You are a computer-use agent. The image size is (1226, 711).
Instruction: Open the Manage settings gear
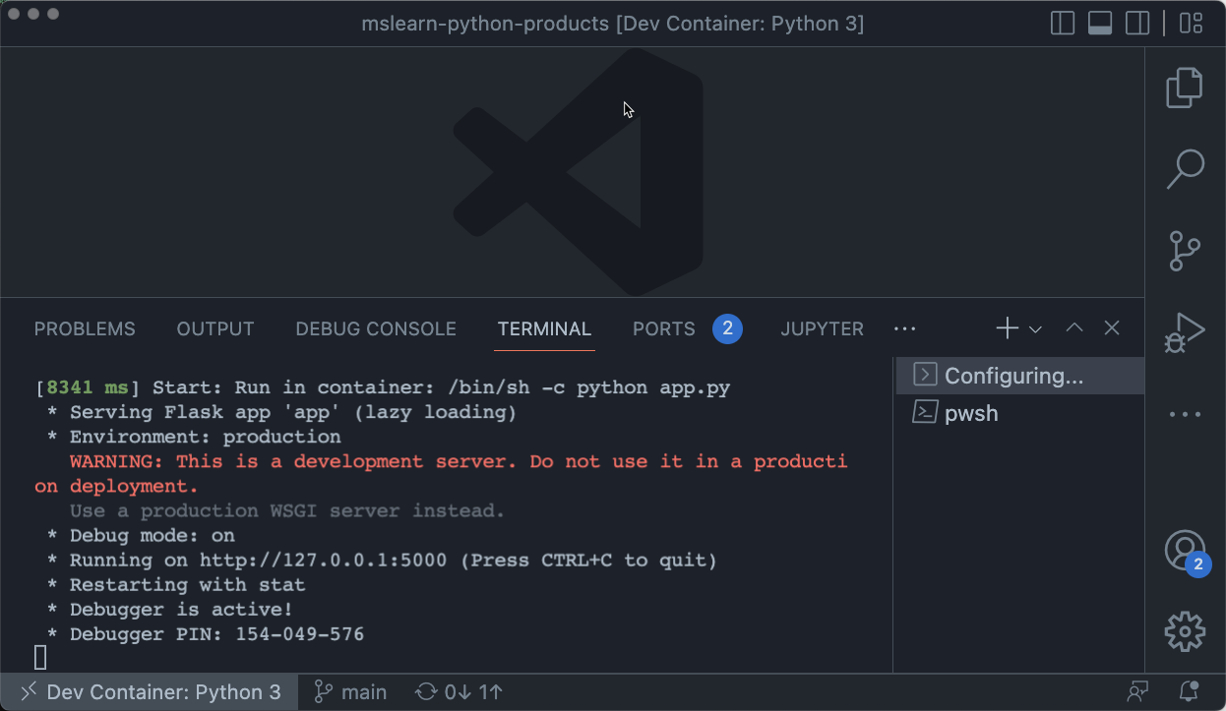tap(1184, 632)
